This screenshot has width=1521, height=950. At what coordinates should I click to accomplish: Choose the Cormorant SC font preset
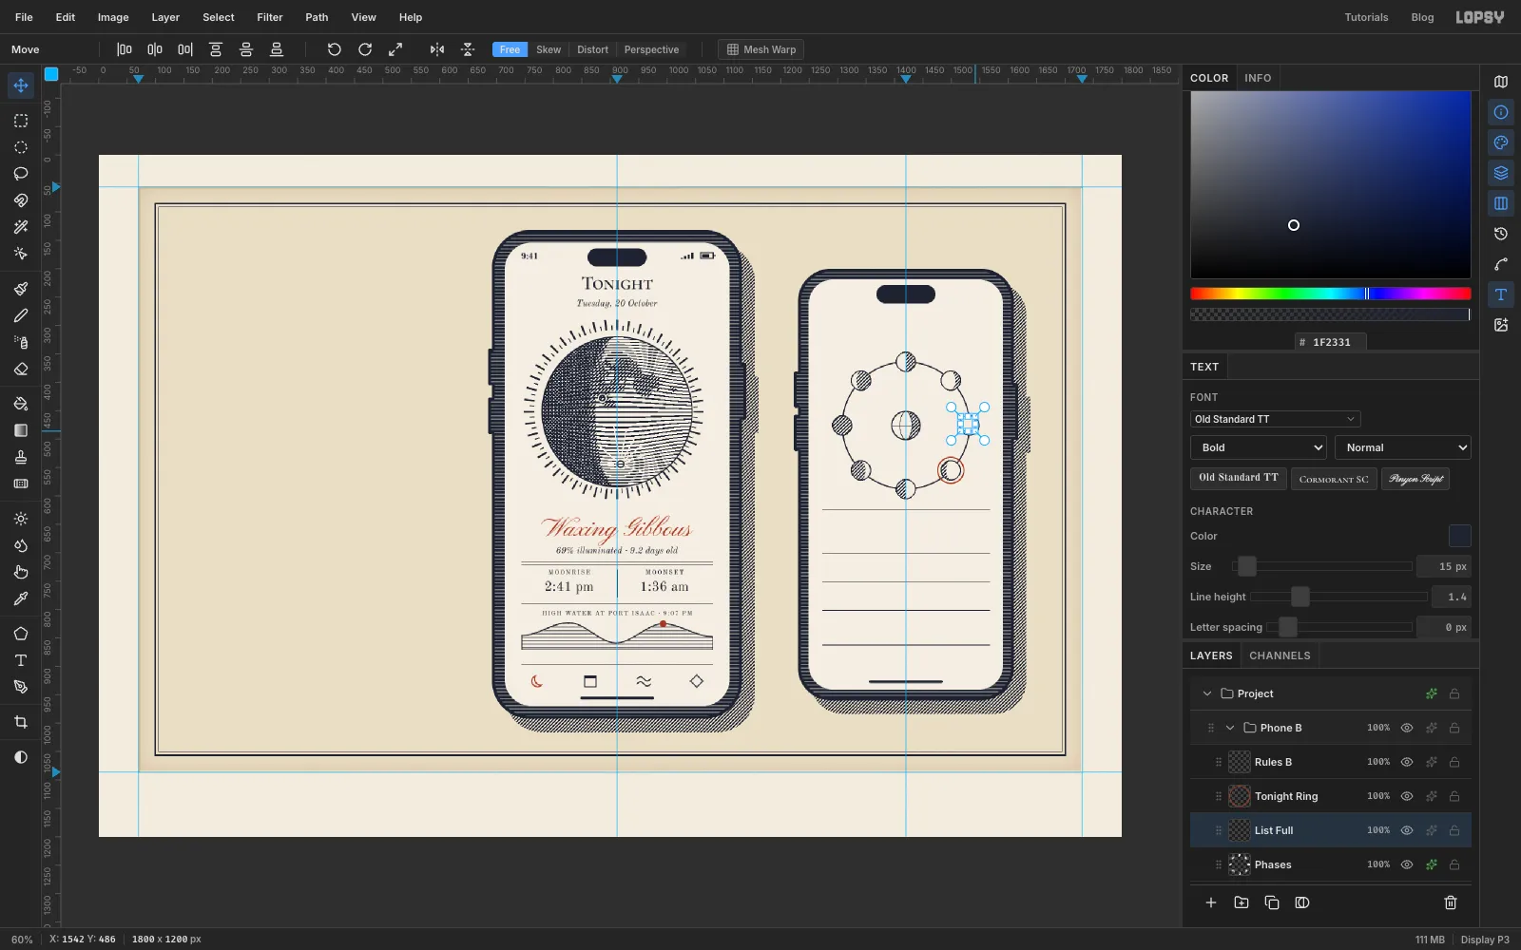[1334, 479]
